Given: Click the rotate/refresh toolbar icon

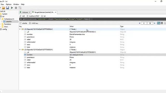Looking at the screenshot, I should click(20, 8).
